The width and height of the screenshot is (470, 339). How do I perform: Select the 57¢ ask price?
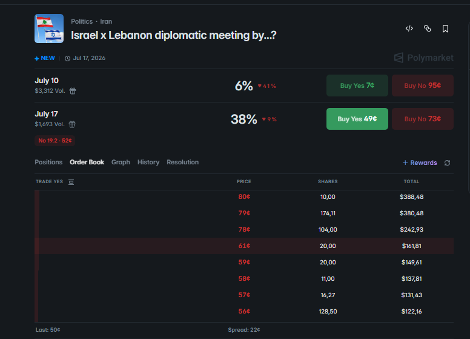coord(244,295)
